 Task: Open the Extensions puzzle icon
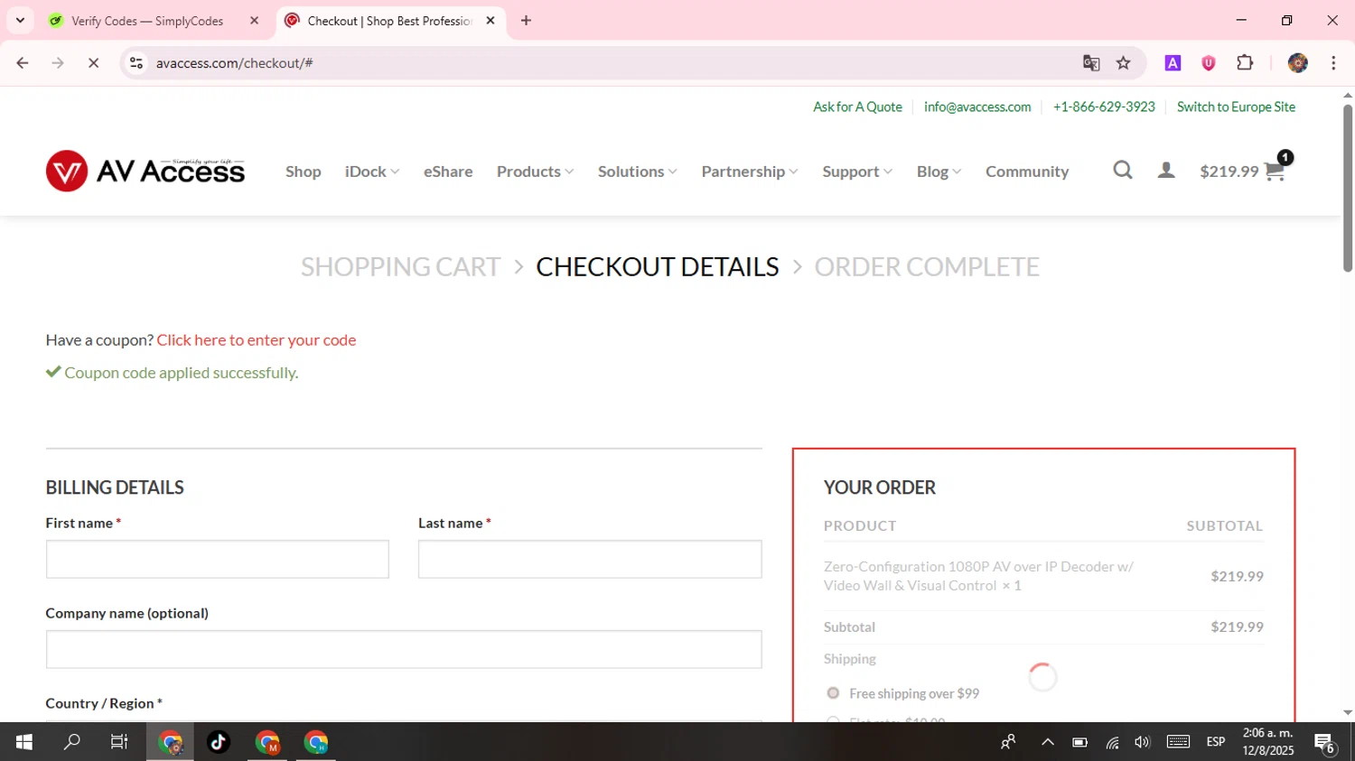[1245, 63]
